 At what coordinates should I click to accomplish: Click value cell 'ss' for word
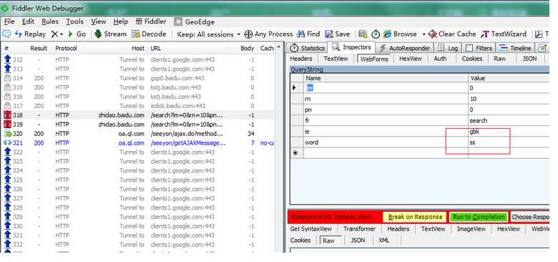coord(509,142)
